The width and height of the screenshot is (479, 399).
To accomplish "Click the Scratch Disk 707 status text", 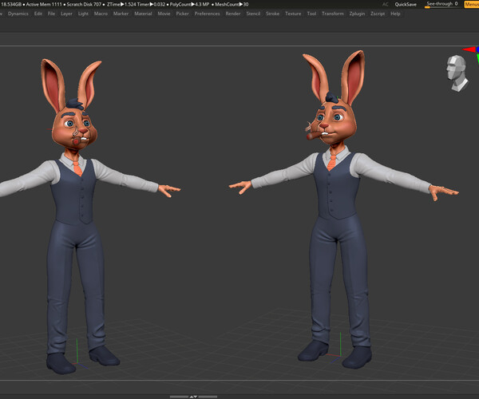I will 84,4.
